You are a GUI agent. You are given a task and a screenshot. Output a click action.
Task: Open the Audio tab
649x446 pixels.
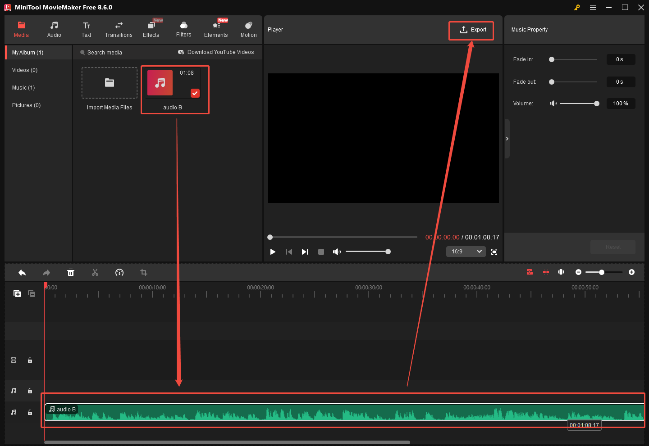pyautogui.click(x=54, y=30)
